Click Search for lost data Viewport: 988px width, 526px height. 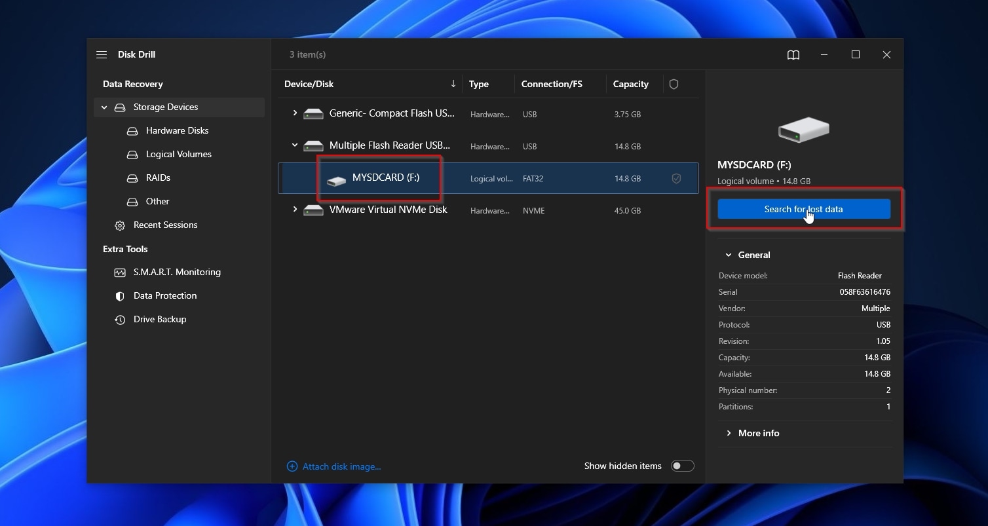coord(803,208)
